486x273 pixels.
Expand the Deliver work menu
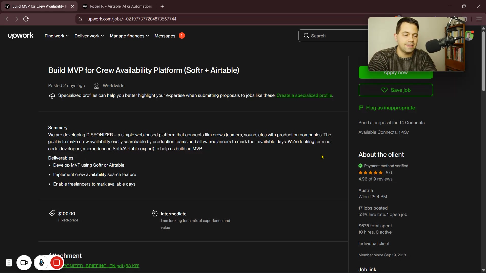(89, 36)
